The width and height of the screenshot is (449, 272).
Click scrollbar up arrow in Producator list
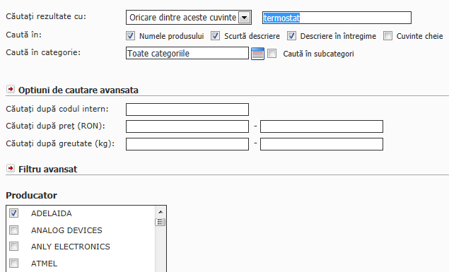coord(161,212)
